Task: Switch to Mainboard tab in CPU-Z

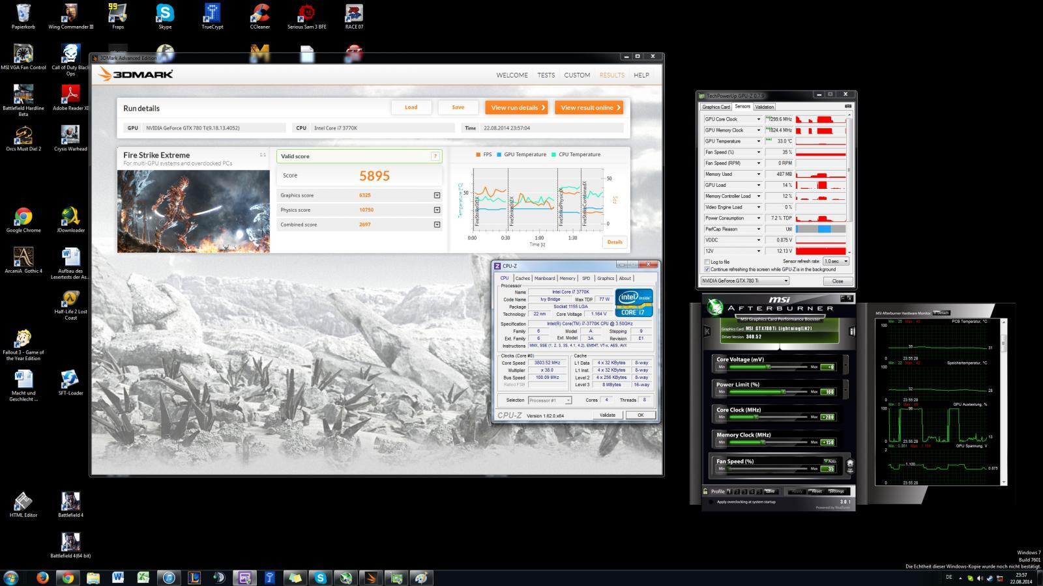Action: [x=544, y=278]
